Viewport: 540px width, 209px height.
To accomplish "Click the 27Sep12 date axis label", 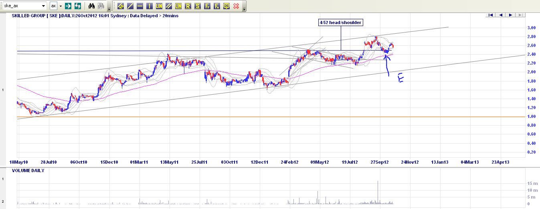I will click(380, 162).
